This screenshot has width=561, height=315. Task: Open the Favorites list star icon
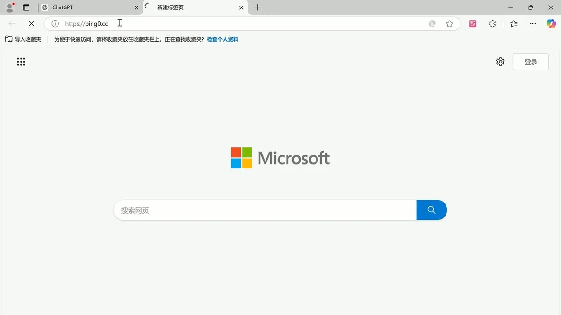point(514,23)
